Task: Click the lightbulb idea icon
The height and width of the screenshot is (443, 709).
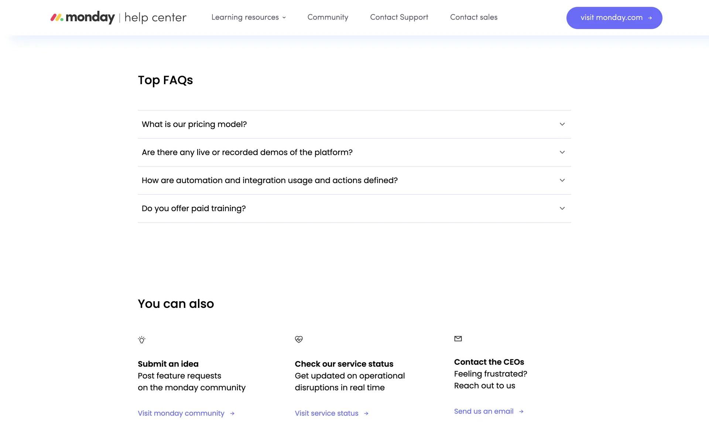Action: (x=142, y=340)
